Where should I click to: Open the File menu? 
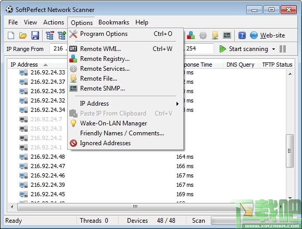click(x=13, y=22)
